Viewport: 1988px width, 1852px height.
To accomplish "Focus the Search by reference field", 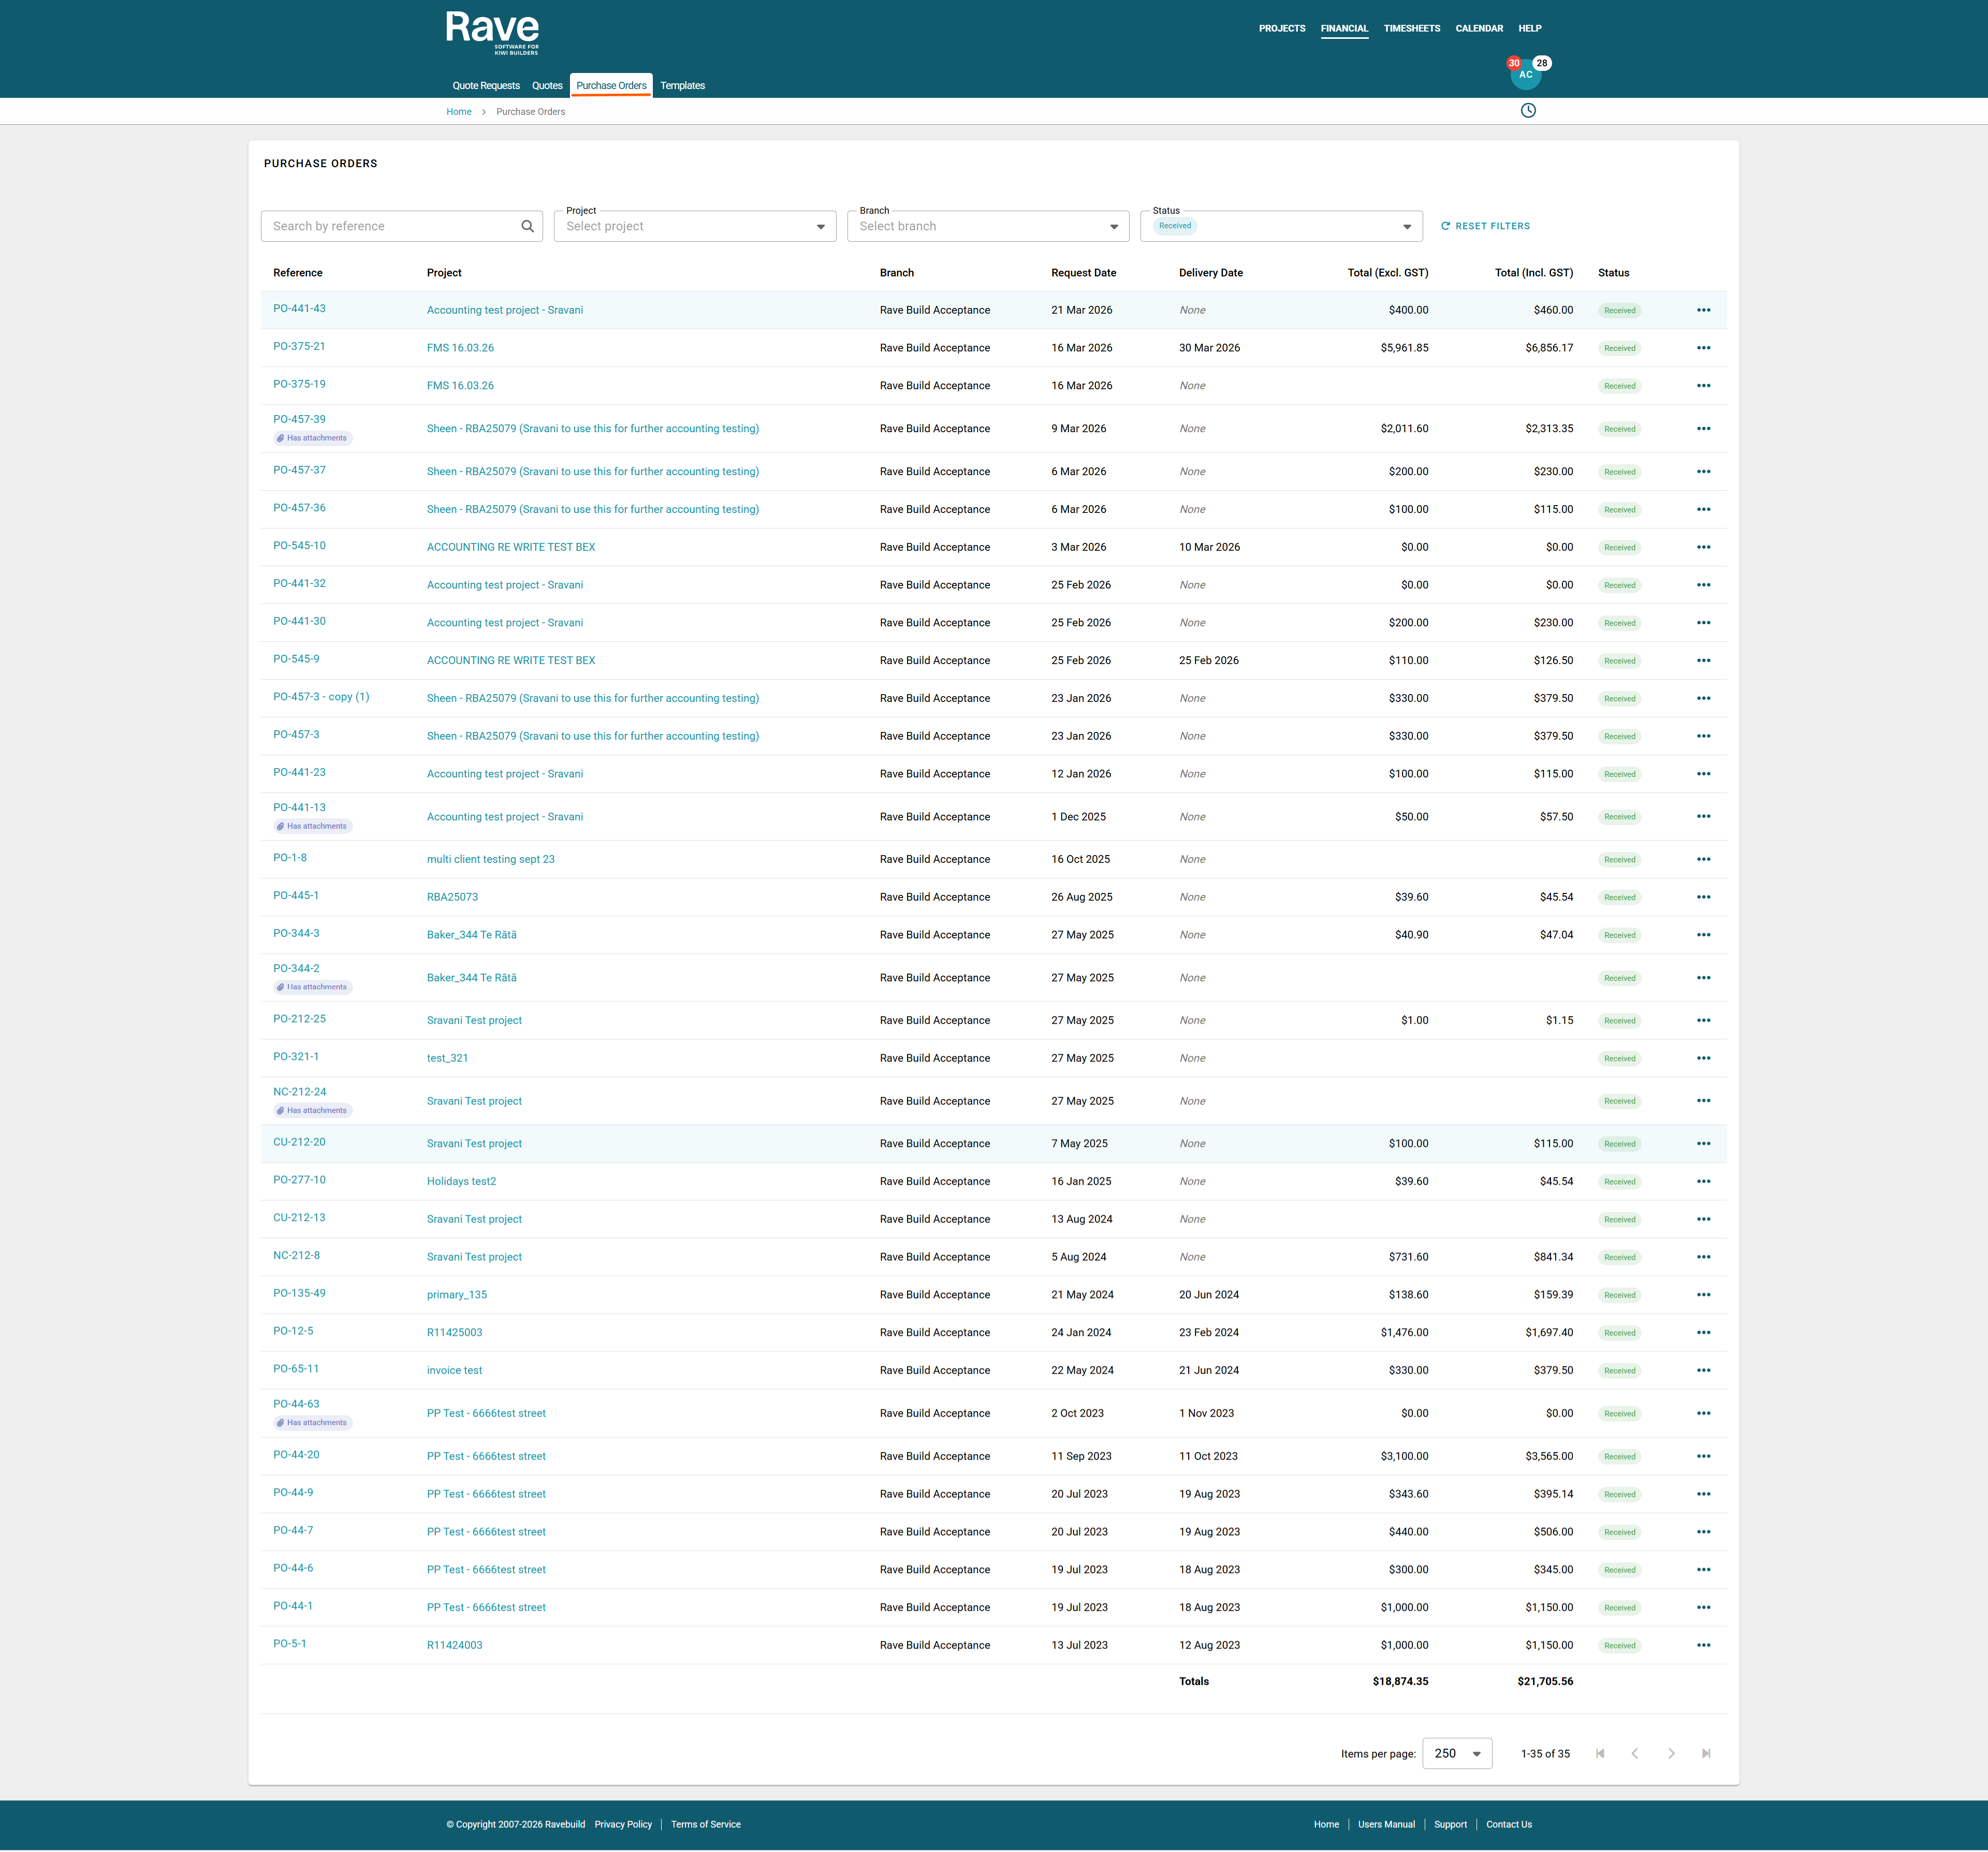I will (x=390, y=226).
